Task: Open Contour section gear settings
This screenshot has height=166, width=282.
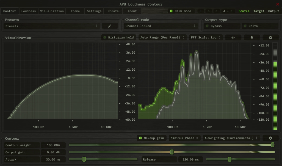Action: pos(270,138)
